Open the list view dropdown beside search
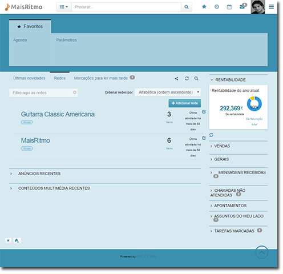 click(x=64, y=7)
